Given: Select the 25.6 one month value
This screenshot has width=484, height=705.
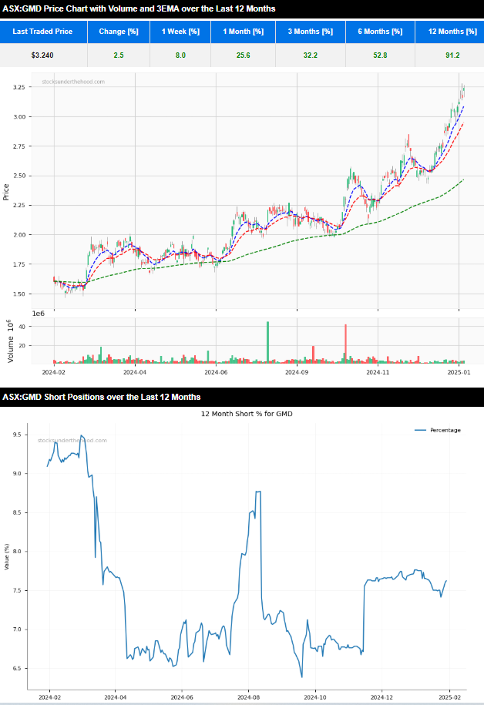Looking at the screenshot, I should click(x=243, y=55).
